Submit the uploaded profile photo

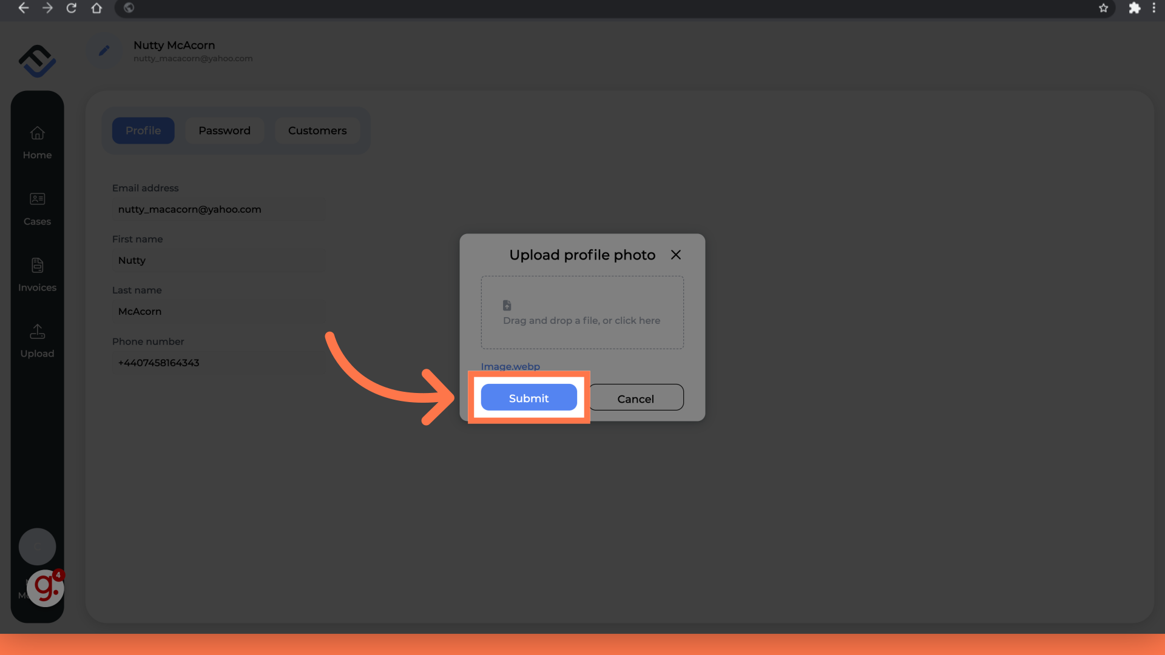pos(528,397)
